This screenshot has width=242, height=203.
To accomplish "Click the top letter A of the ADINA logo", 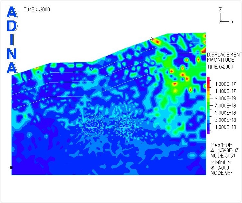I will point(11,13).
